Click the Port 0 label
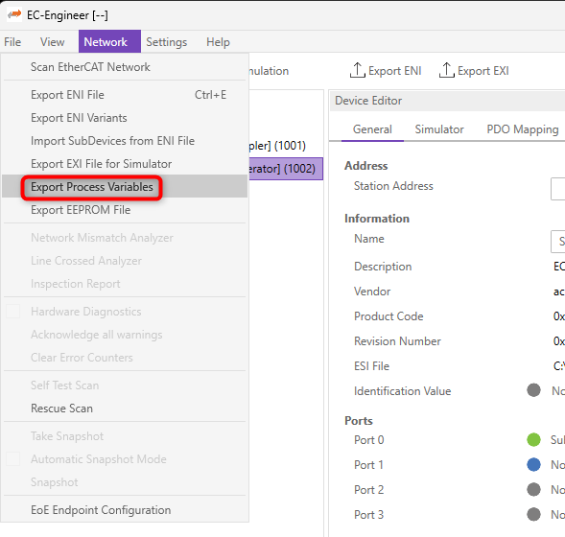Image resolution: width=565 pixels, height=537 pixels. pos(369,440)
